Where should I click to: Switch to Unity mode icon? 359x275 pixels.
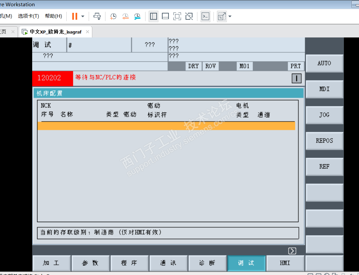click(x=189, y=16)
